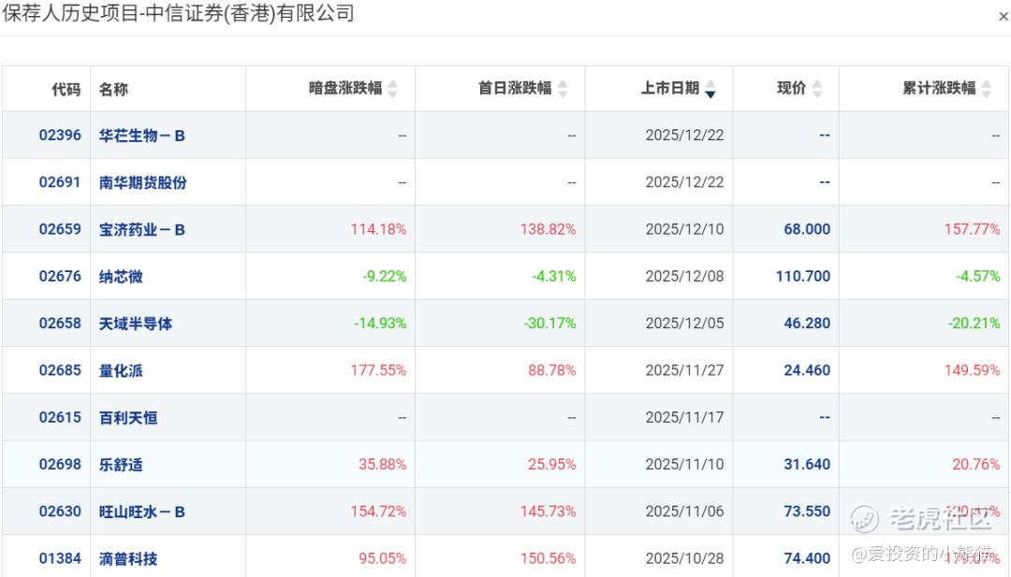The image size is (1011, 577).
Task: Click first-day change 150.56%
Action: (x=548, y=558)
